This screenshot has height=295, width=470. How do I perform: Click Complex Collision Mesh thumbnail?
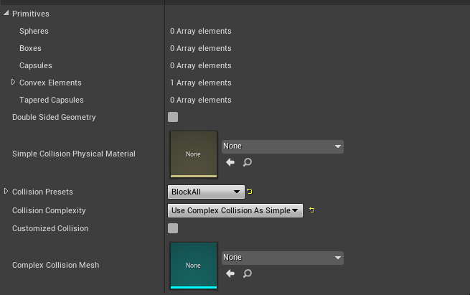pos(193,265)
